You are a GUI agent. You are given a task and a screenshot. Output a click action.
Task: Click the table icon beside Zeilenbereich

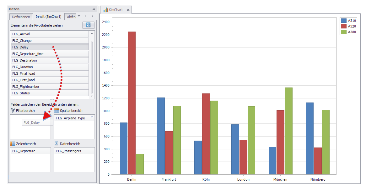click(x=13, y=144)
